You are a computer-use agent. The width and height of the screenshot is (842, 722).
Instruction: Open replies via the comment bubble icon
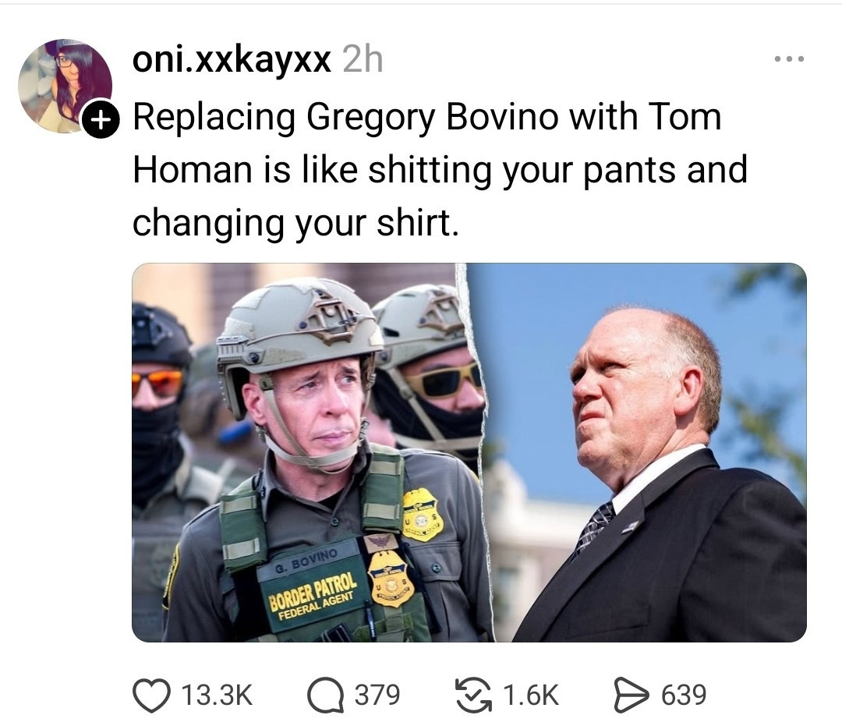[x=325, y=695]
